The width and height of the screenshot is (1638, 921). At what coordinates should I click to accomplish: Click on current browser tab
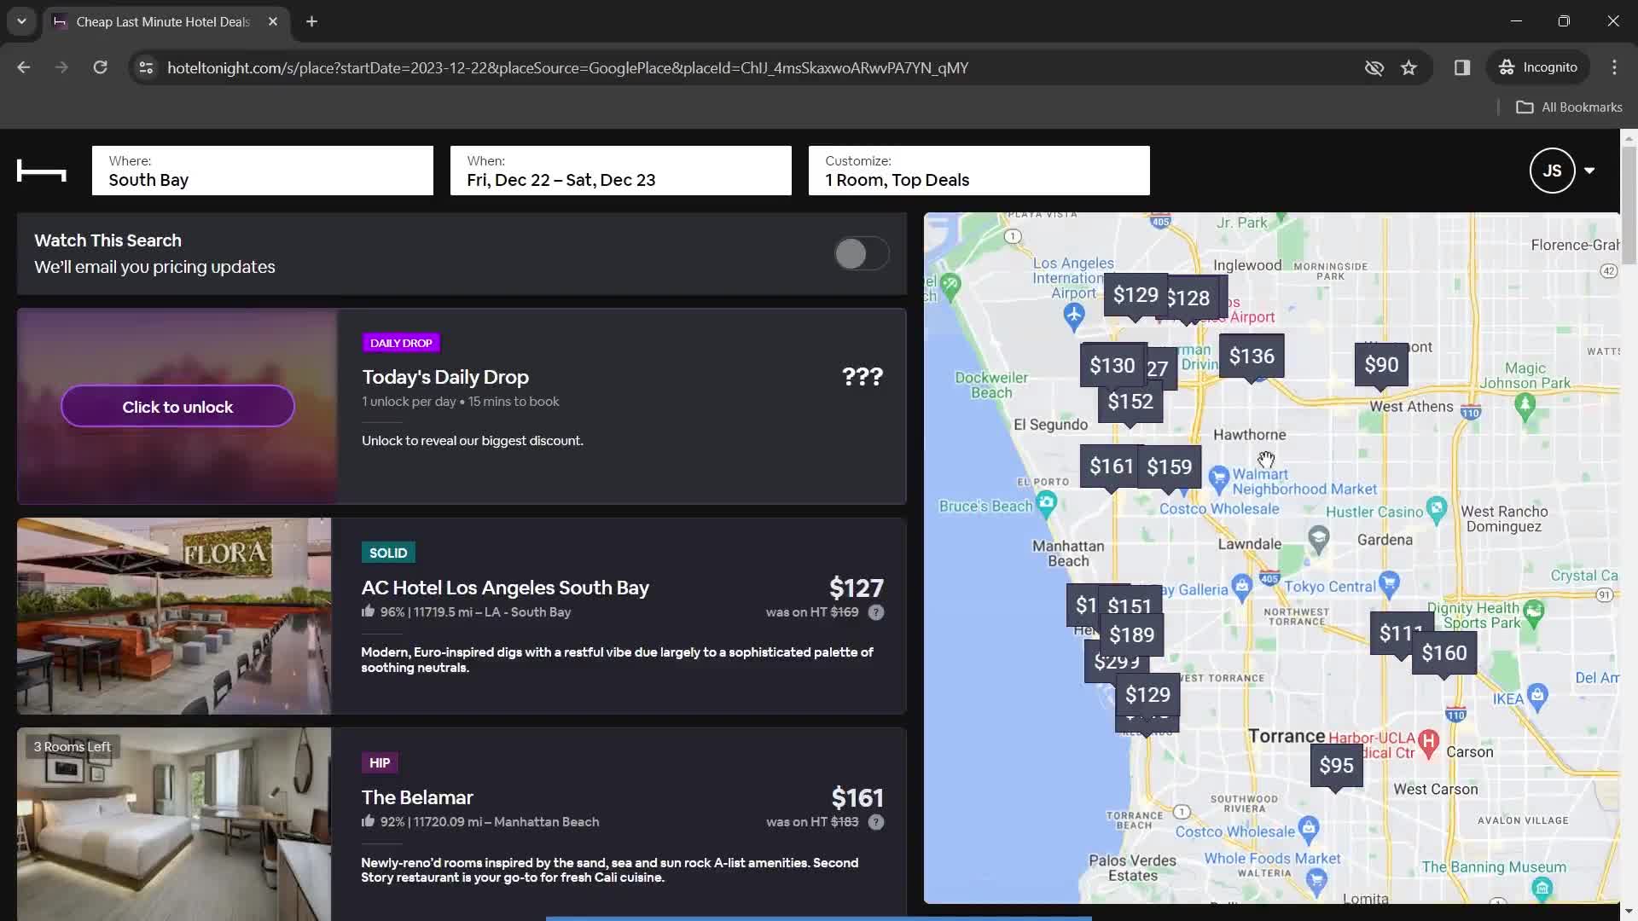[165, 21]
